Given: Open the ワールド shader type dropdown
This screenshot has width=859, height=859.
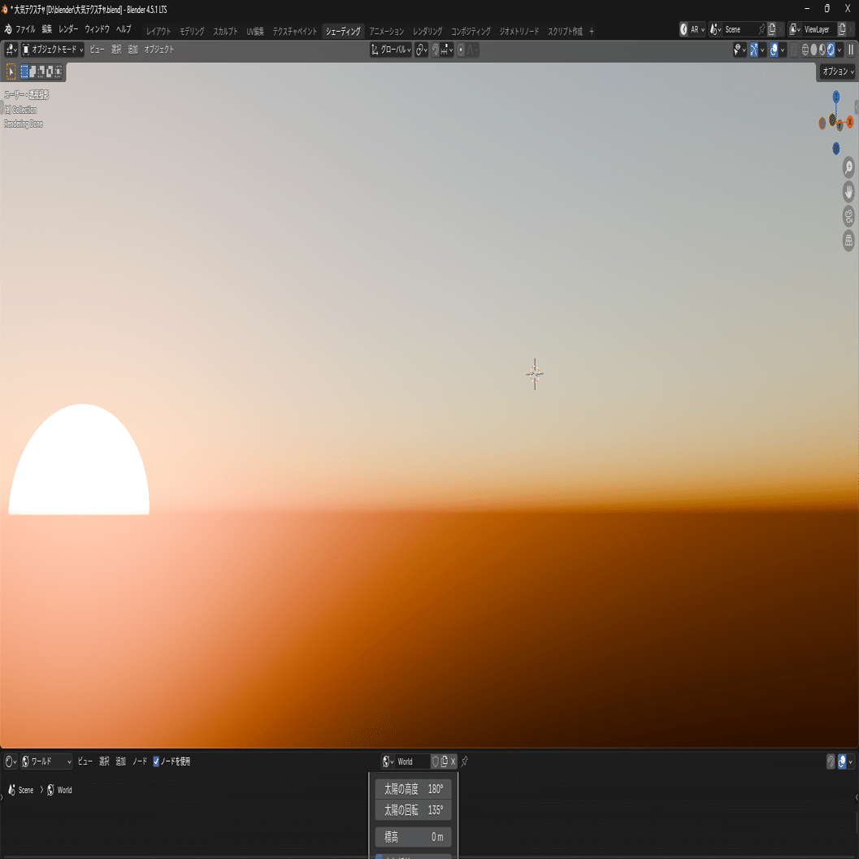Looking at the screenshot, I should [46, 761].
